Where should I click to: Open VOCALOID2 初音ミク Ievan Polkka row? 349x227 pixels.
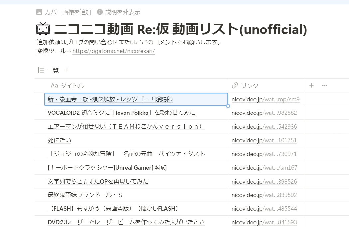(x=121, y=113)
